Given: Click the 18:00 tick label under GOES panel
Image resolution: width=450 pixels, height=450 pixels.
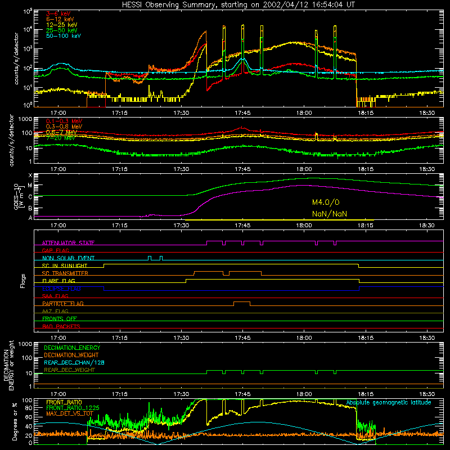Looking at the screenshot, I should (304, 226).
